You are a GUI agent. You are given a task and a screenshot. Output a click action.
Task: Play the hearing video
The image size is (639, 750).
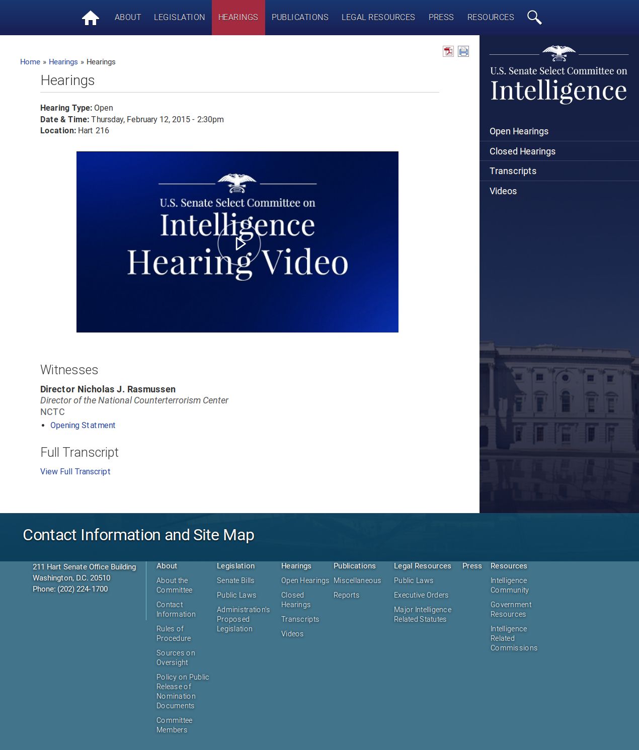click(239, 244)
